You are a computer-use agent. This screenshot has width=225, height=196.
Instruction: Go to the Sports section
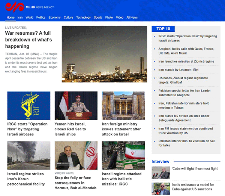pyautogui.click(x=98, y=18)
